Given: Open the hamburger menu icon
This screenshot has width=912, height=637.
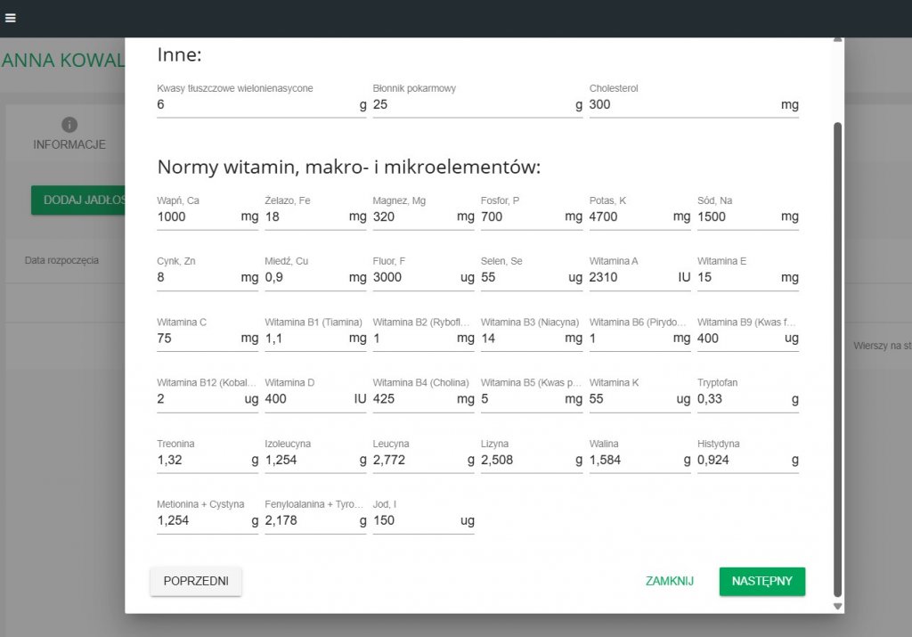Looking at the screenshot, I should point(11,18).
